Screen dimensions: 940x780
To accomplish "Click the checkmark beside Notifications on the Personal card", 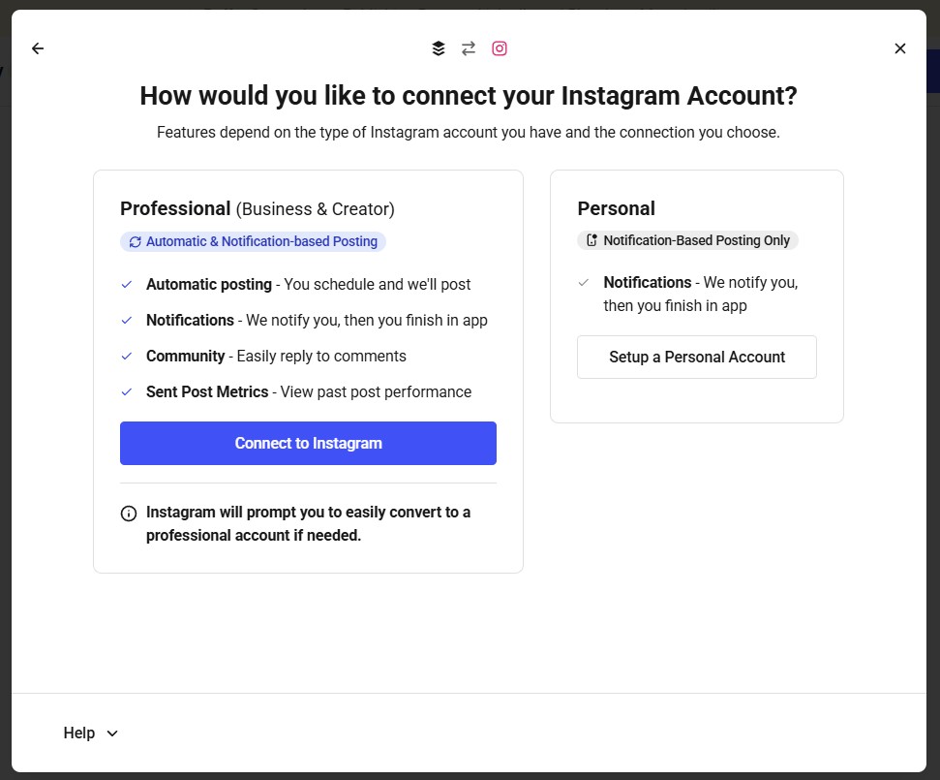I will (583, 282).
